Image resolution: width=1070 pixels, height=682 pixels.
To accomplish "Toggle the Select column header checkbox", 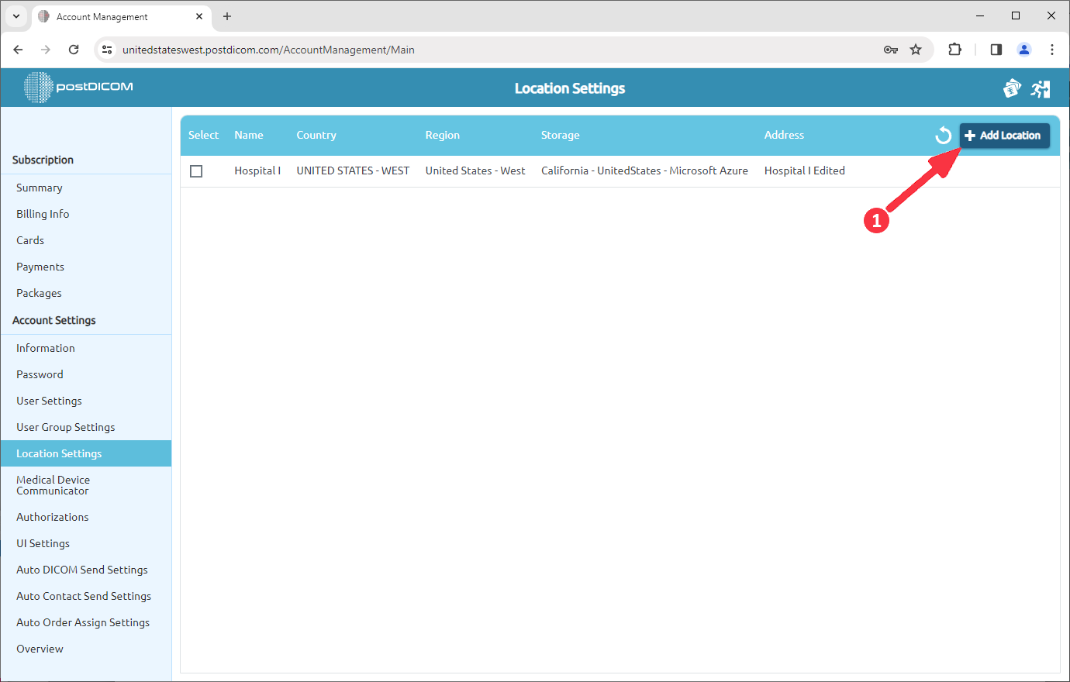I will tap(203, 135).
